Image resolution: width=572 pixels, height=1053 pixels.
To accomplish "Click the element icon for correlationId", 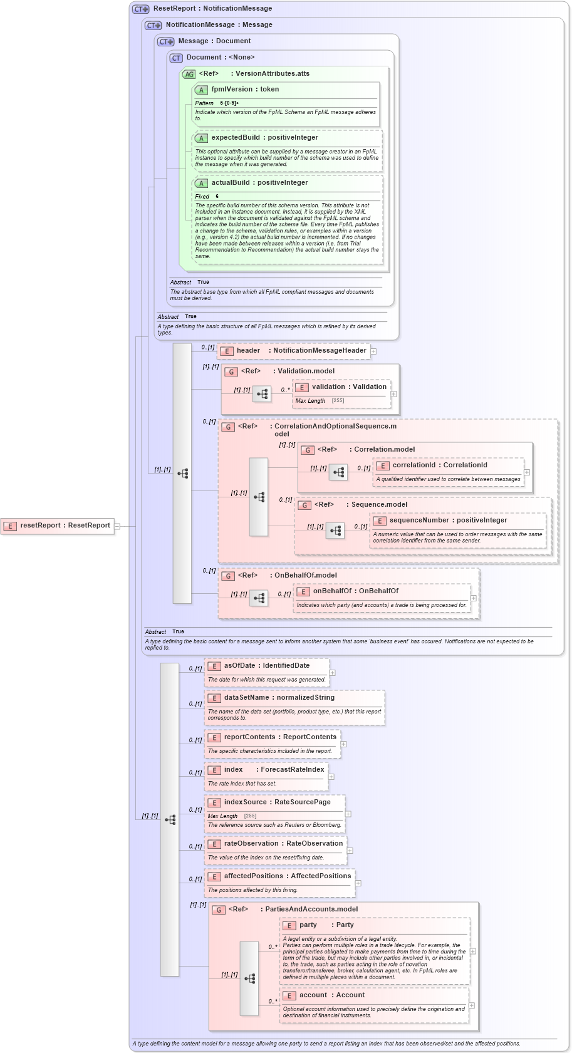I will [383, 466].
